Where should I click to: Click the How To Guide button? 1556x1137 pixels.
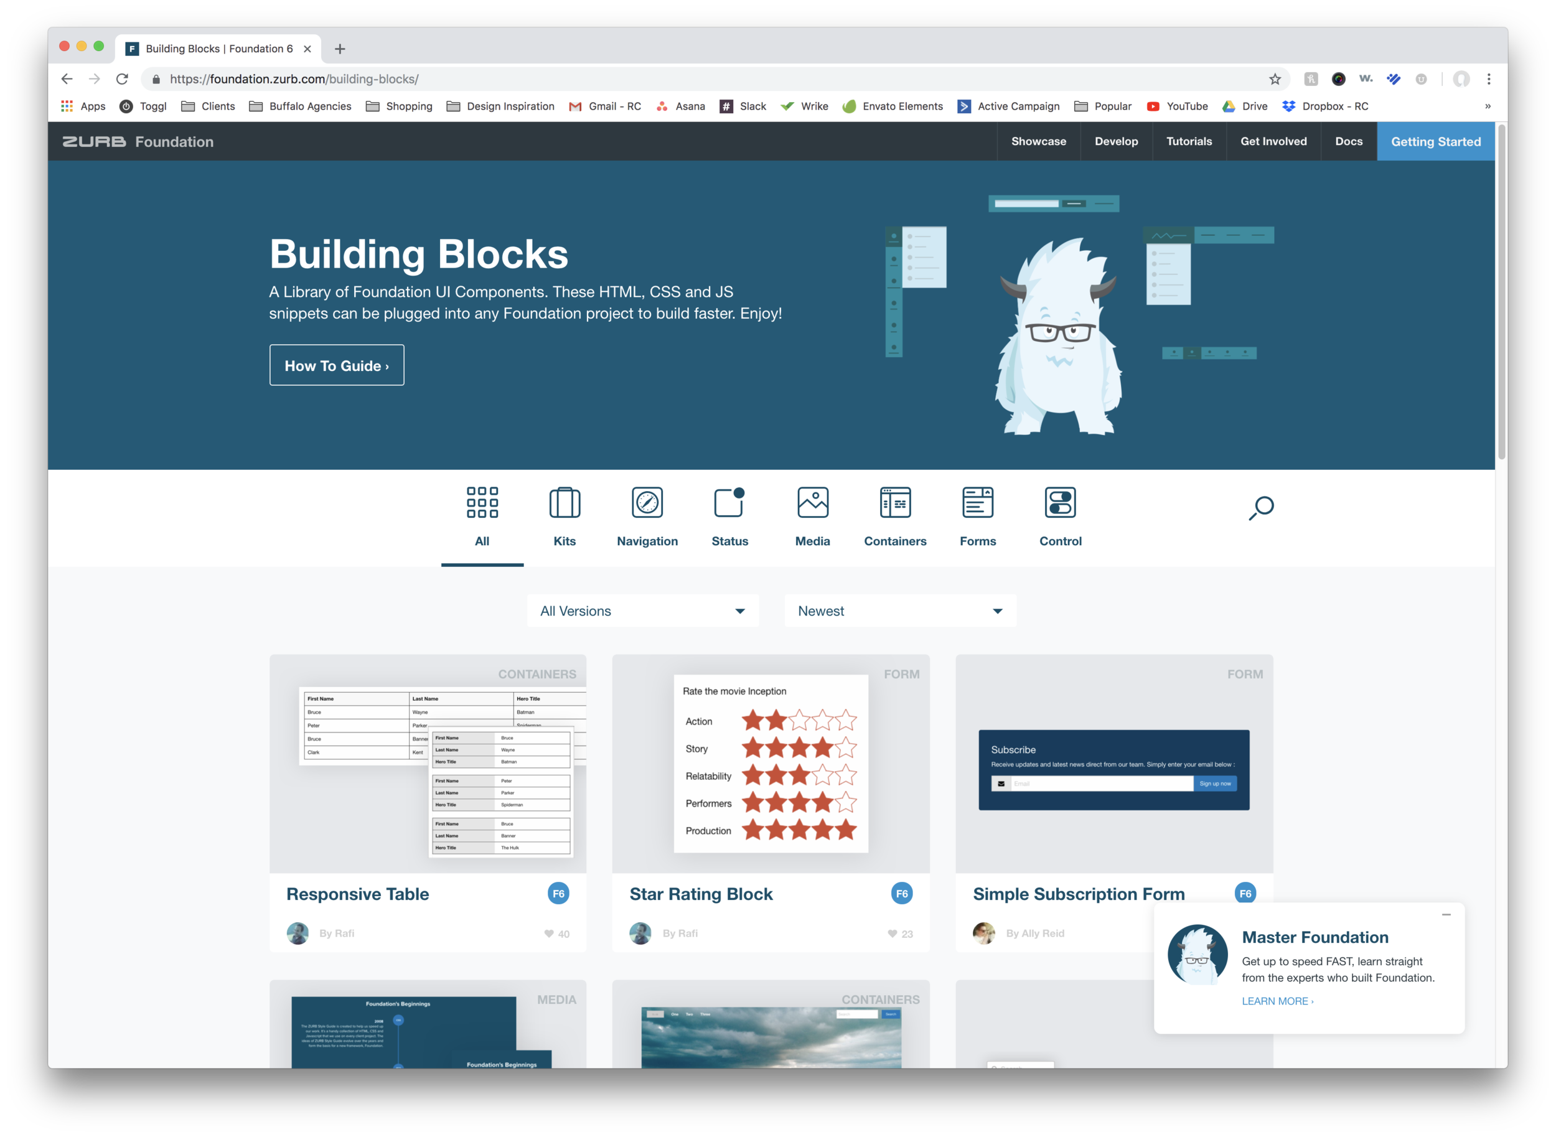337,365
